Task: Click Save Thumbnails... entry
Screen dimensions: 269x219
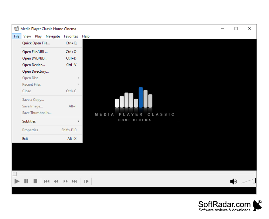Action: [x=47, y=113]
